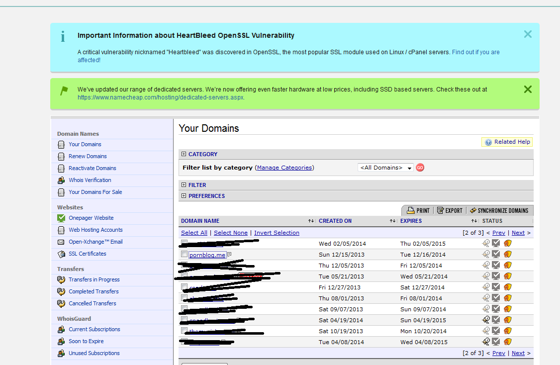Screen dimensions: 560x365
Task: Click Invert Selection above the domain list
Action: (277, 233)
